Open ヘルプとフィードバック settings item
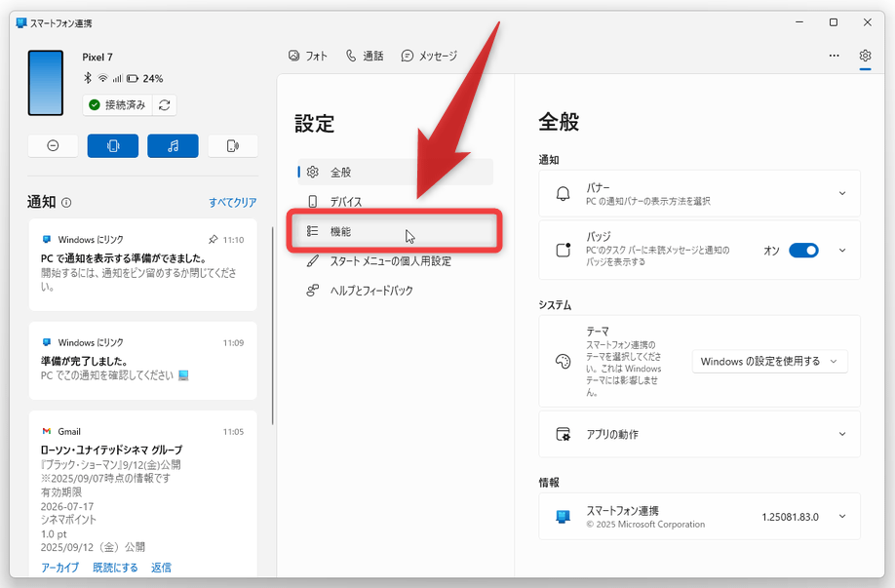 [395, 291]
